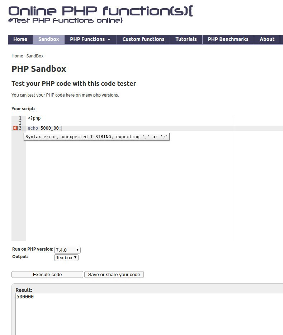Click line number 2 in the gutter

click(x=20, y=123)
